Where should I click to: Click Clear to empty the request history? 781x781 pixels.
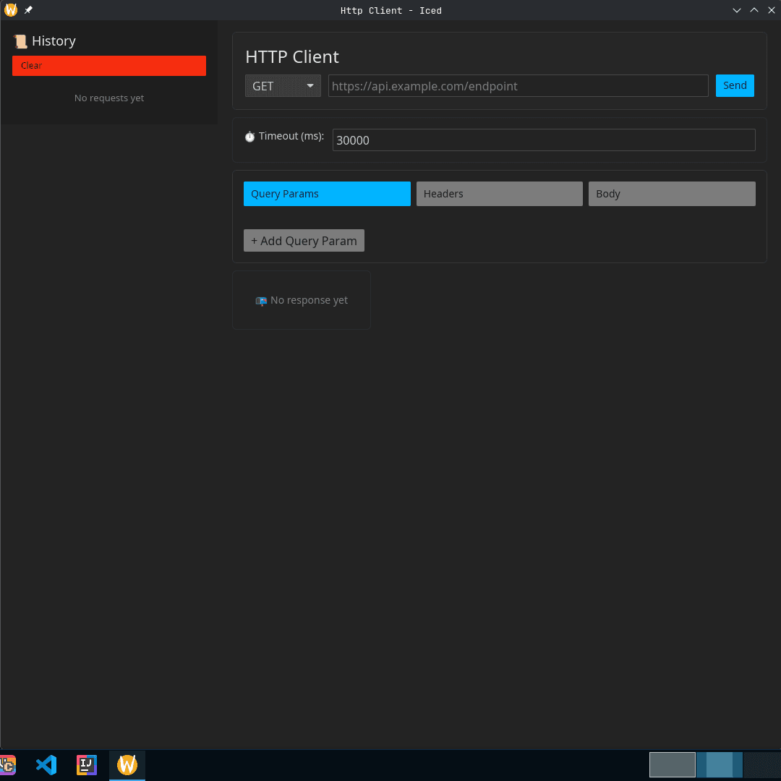tap(108, 66)
